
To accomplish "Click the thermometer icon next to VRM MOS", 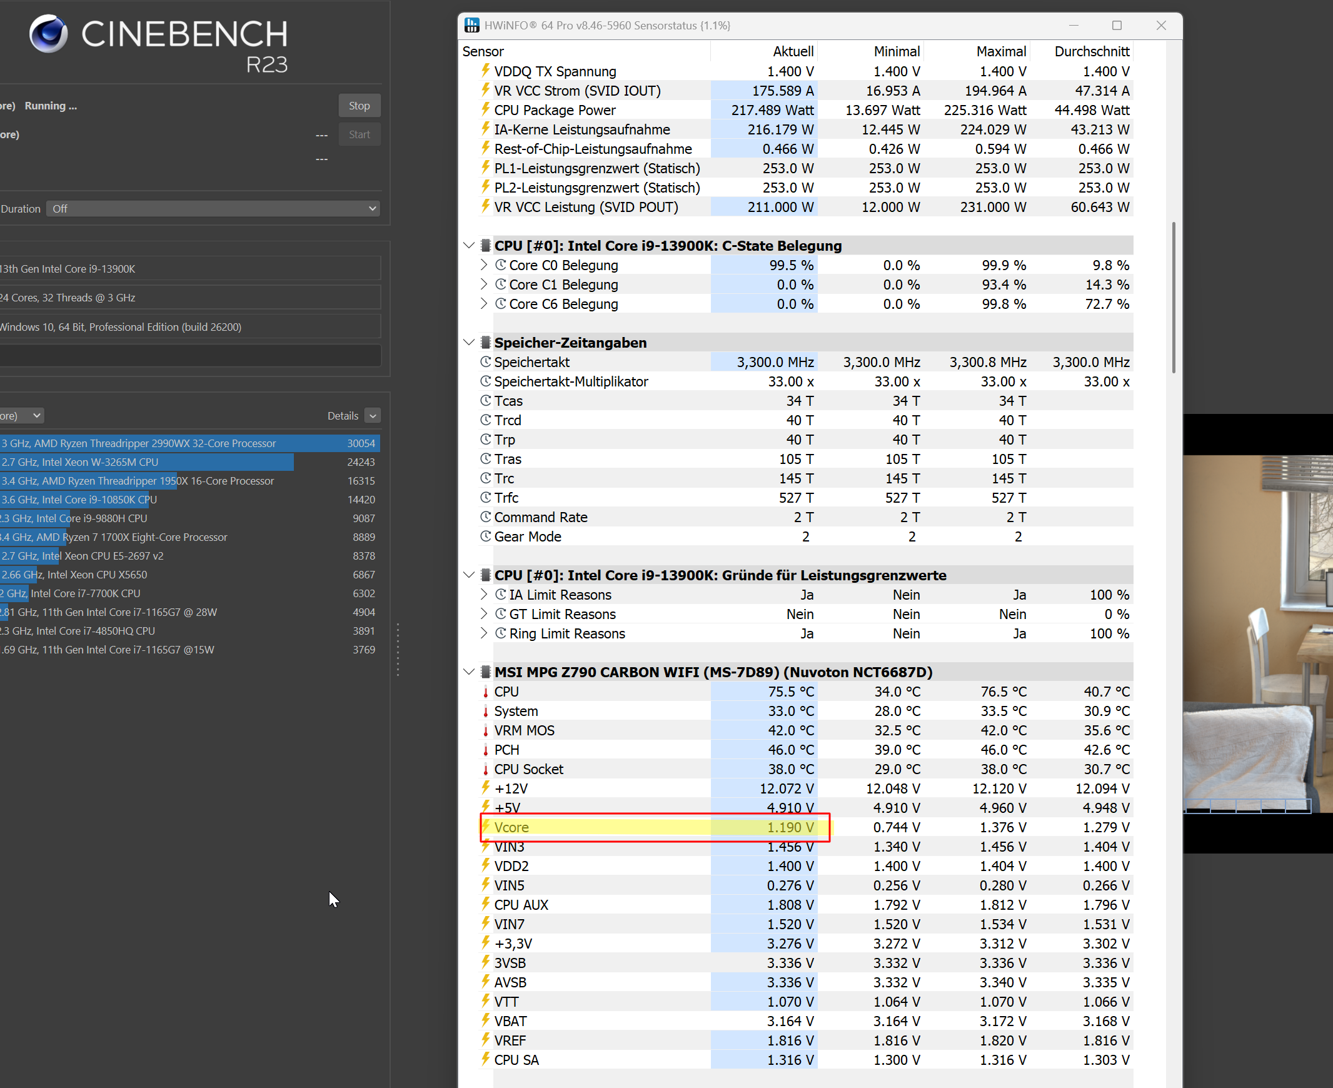I will [x=486, y=730].
